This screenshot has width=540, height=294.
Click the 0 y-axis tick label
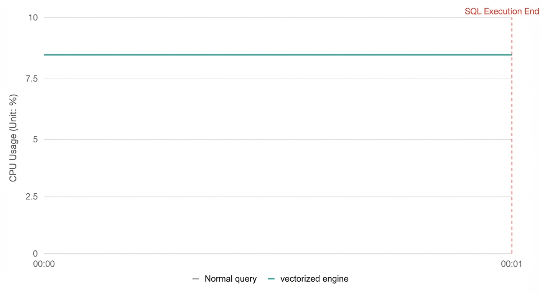36,253
